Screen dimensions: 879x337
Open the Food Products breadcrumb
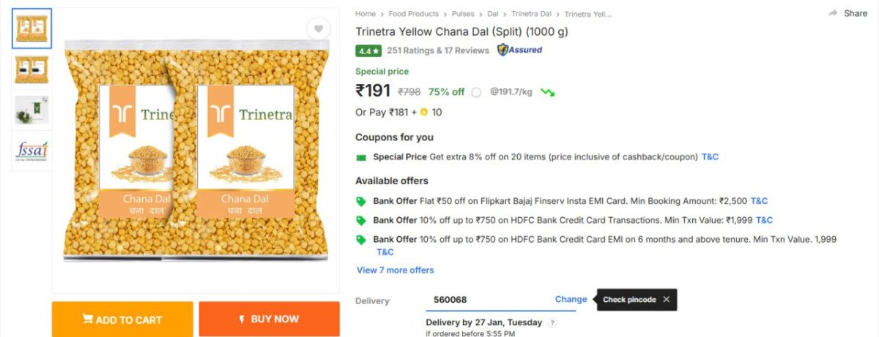413,14
